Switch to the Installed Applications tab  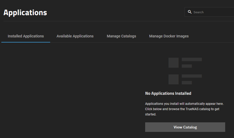tap(26, 36)
